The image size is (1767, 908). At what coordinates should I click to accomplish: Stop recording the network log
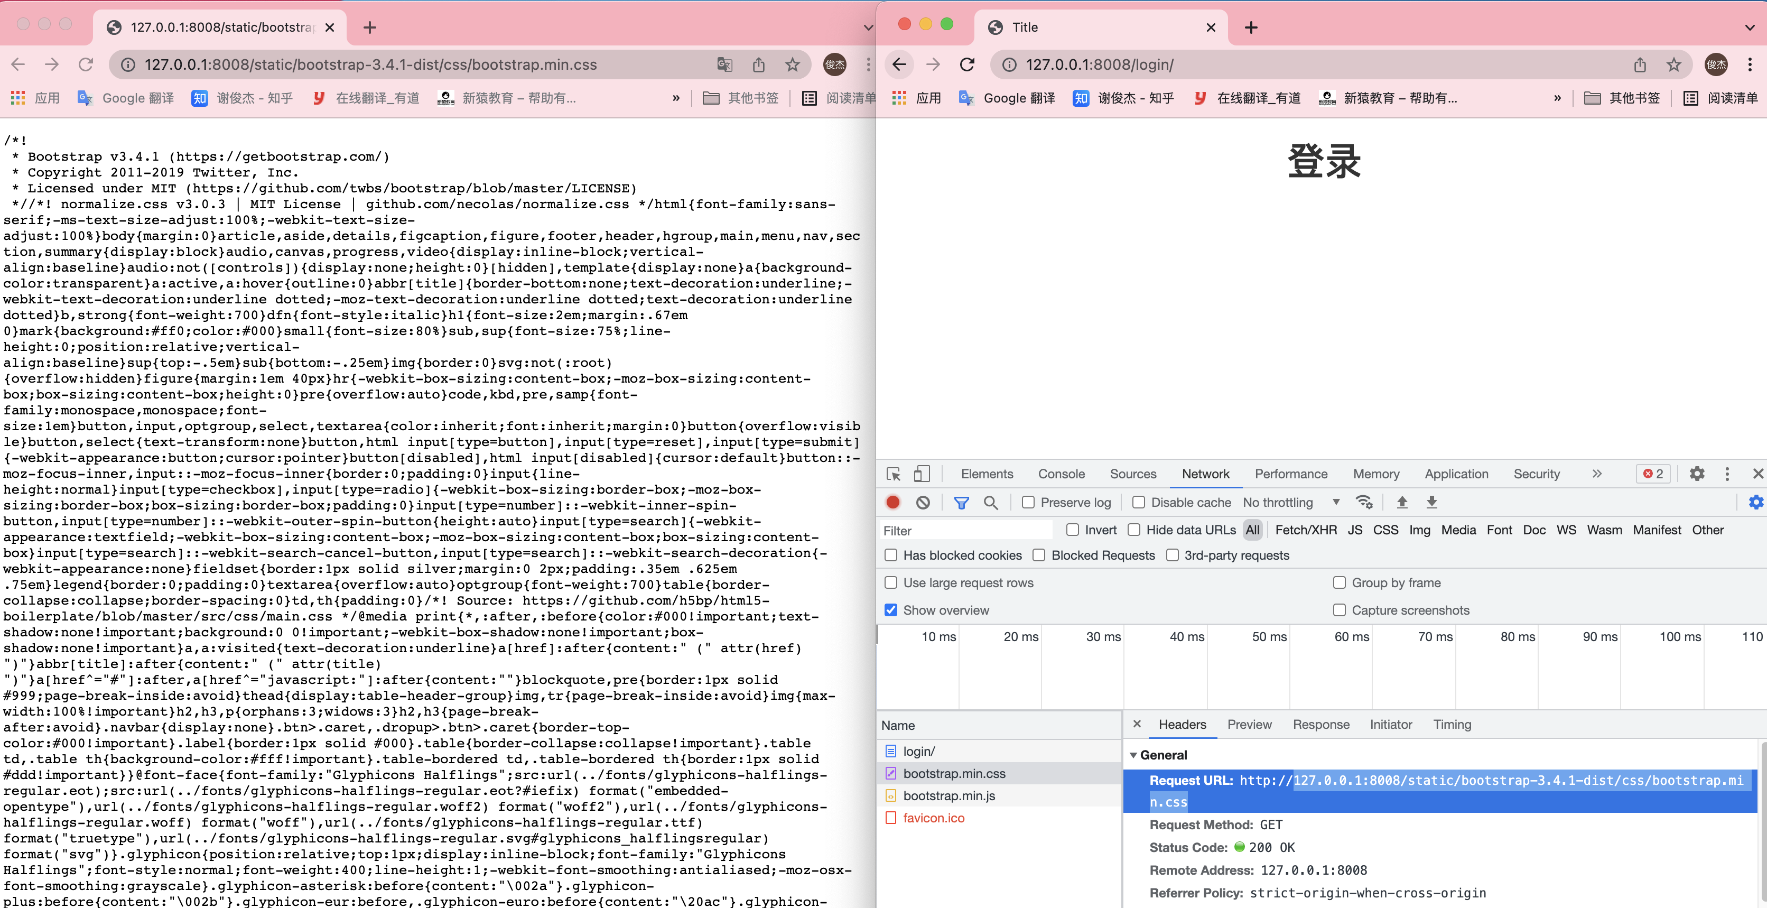(x=892, y=503)
